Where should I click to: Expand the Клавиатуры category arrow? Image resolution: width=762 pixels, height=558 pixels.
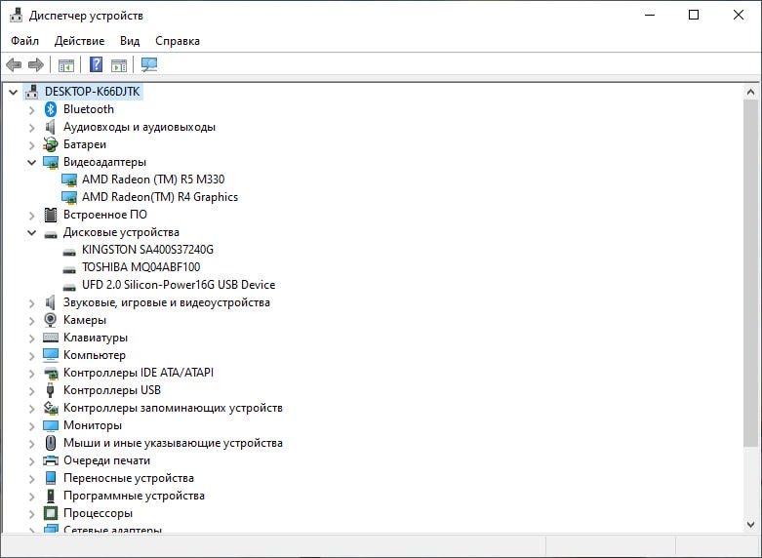point(31,339)
